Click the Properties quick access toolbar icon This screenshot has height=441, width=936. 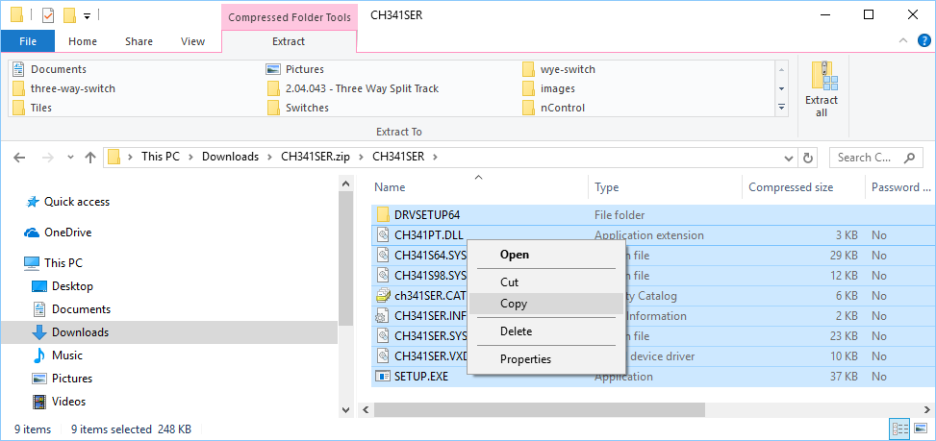48,15
